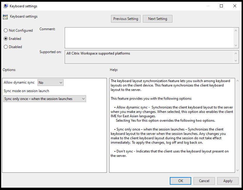This screenshot has height=190, width=243.
Task: Select the Enabled radio button
Action: pos(6,39)
